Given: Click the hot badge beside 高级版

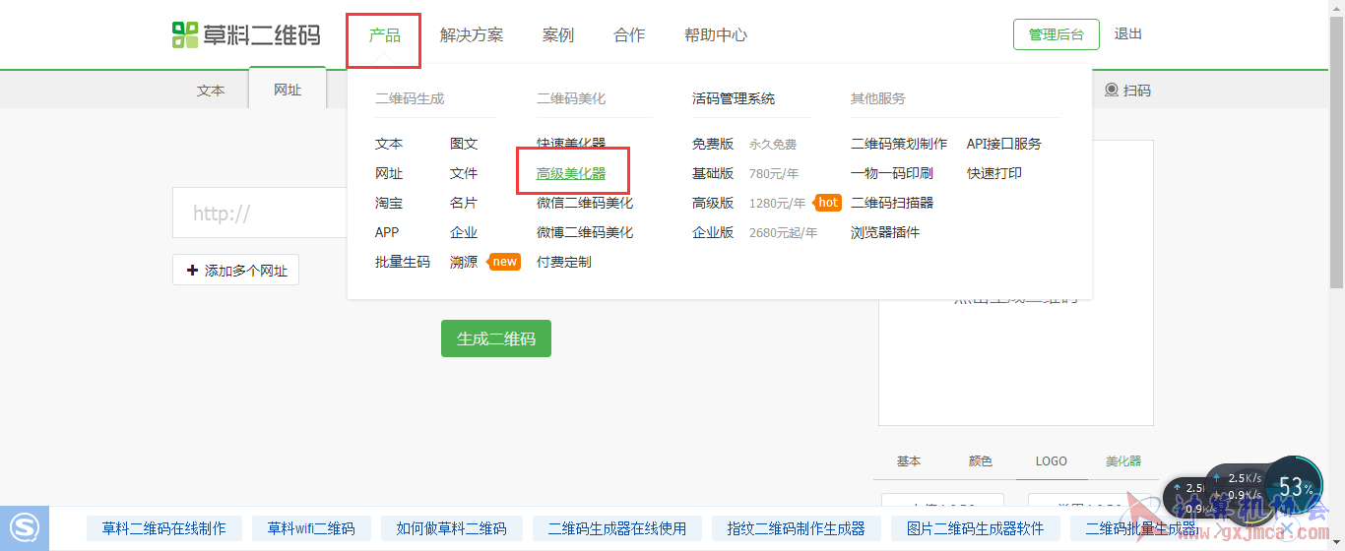Looking at the screenshot, I should (x=828, y=203).
